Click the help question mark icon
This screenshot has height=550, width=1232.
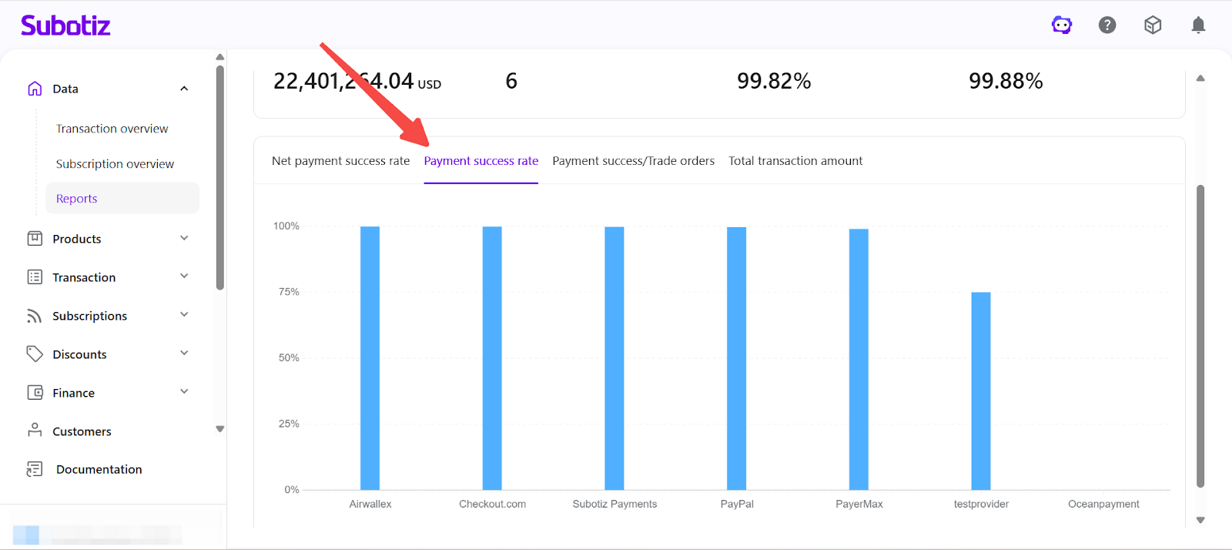click(1107, 25)
